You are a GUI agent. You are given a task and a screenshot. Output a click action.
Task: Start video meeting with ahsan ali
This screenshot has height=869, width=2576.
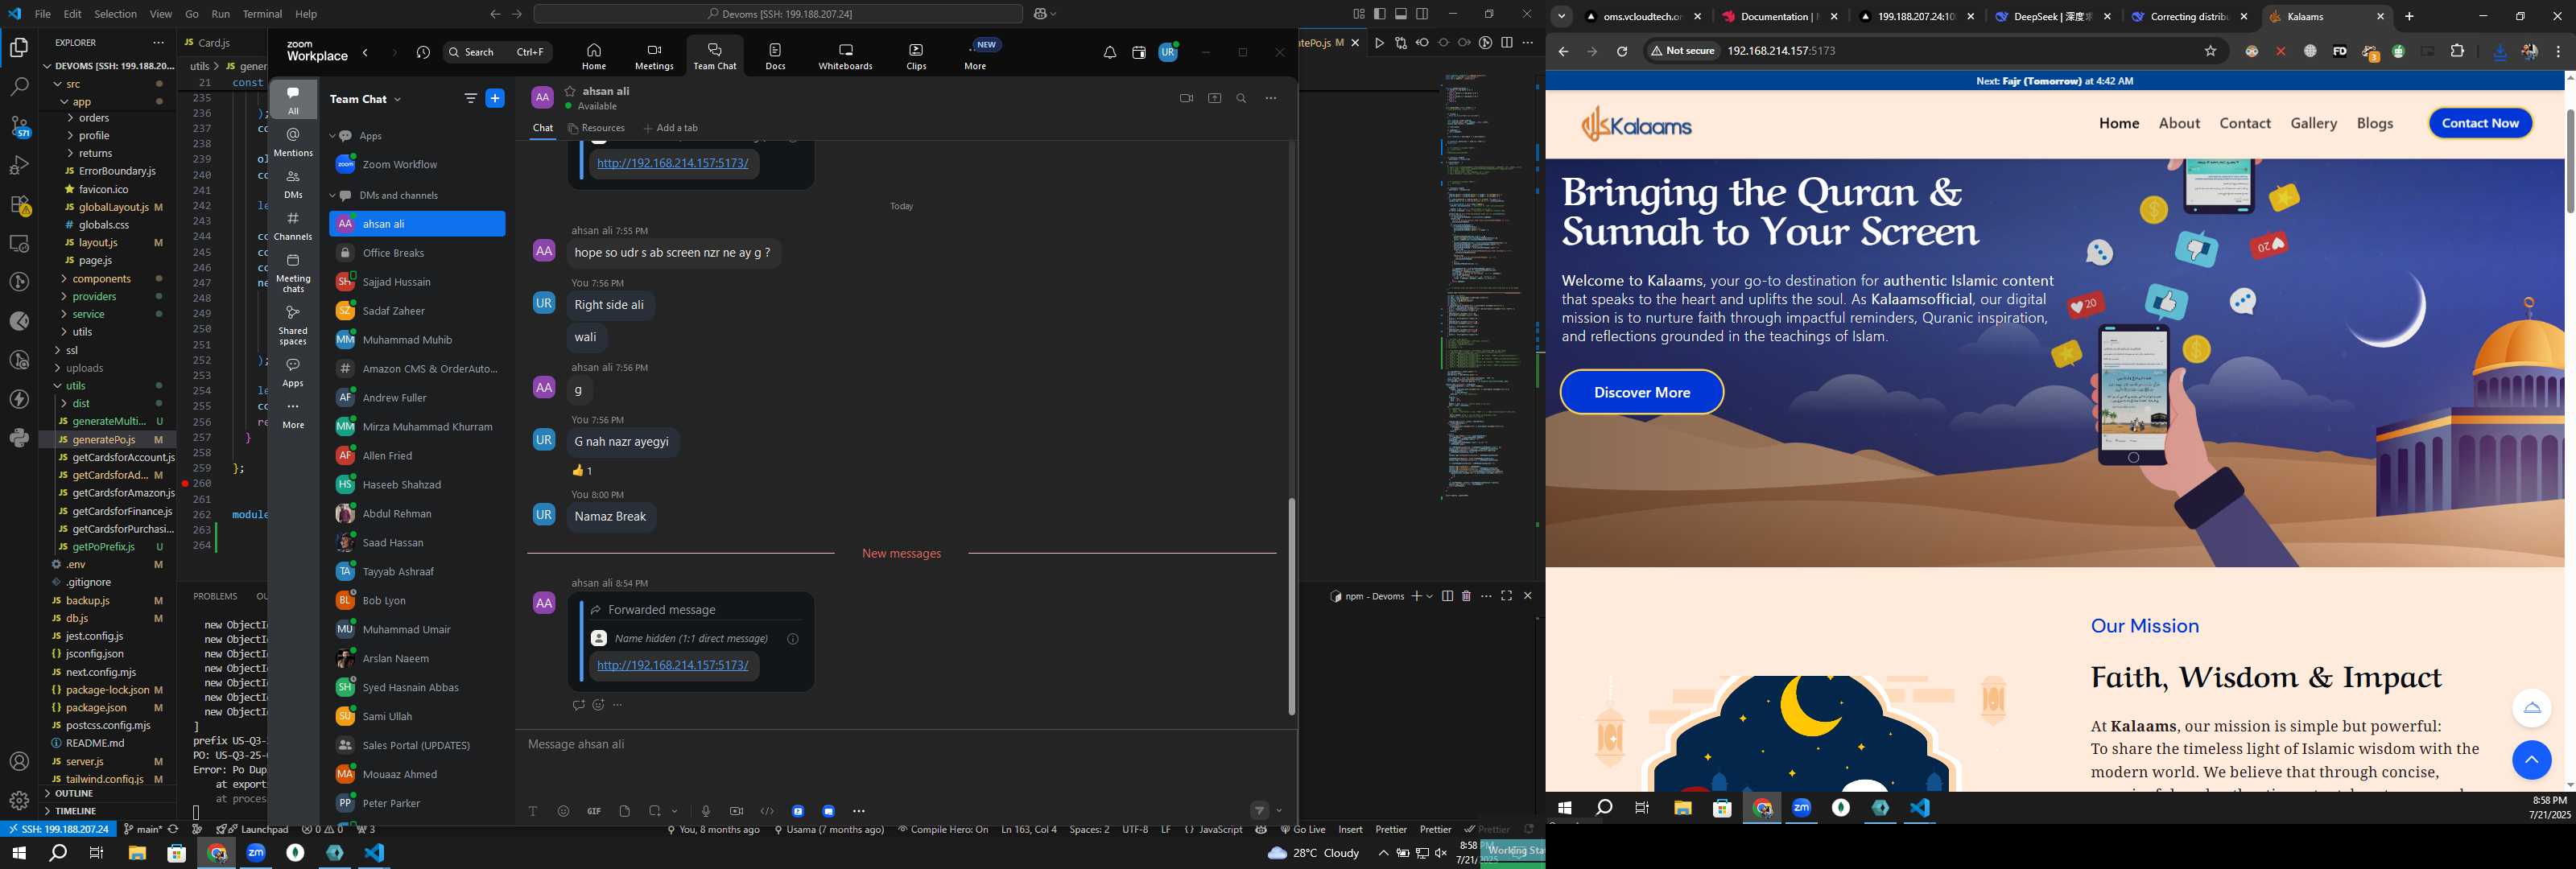[x=1186, y=98]
